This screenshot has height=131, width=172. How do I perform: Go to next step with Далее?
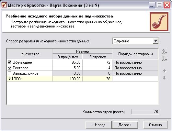click(x=125, y=125)
